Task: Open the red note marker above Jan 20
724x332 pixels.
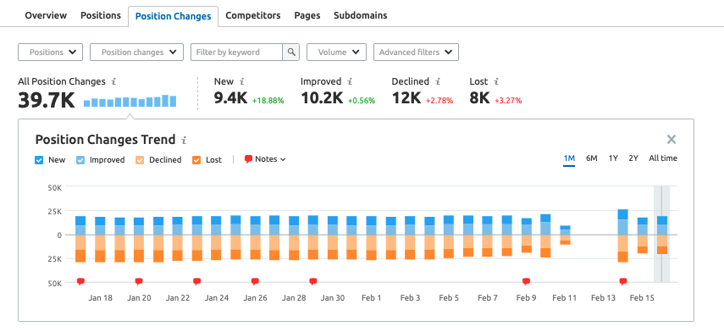Action: (x=139, y=281)
